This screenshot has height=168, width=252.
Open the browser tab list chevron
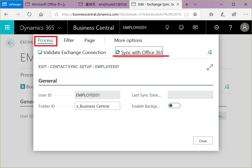(x=195, y=4)
